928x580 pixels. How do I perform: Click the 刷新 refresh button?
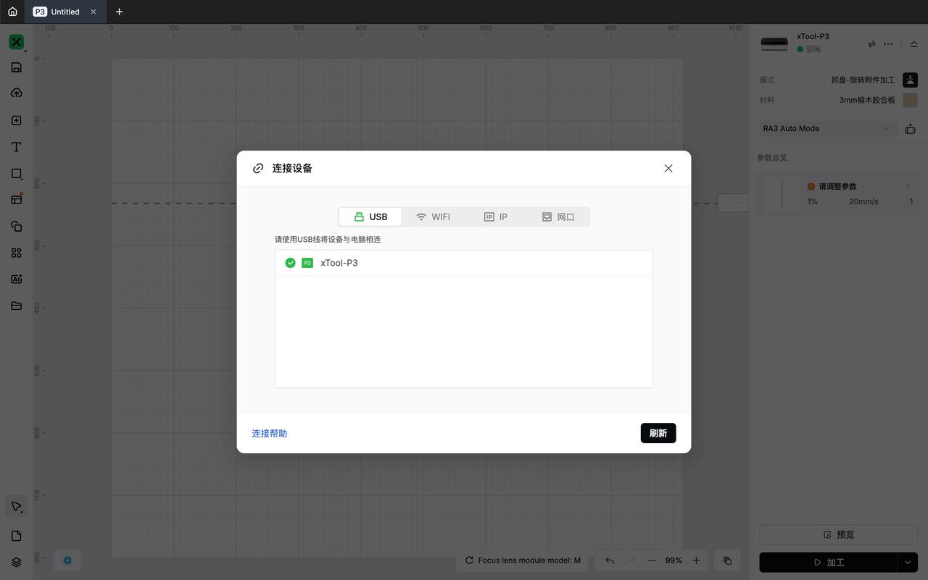[658, 433]
